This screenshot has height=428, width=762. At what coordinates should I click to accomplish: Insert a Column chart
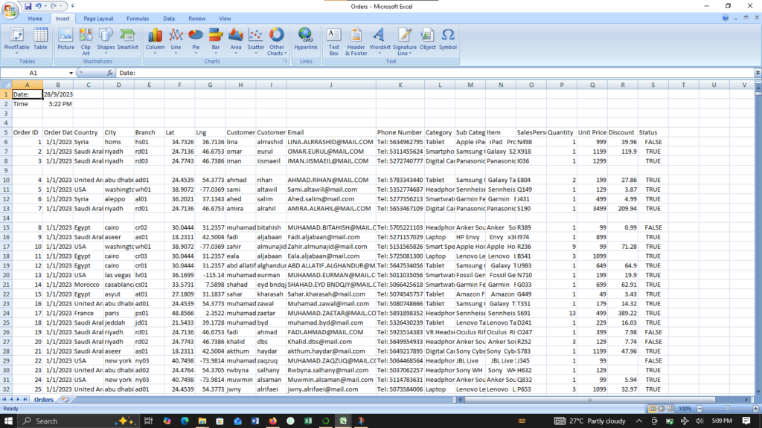155,41
